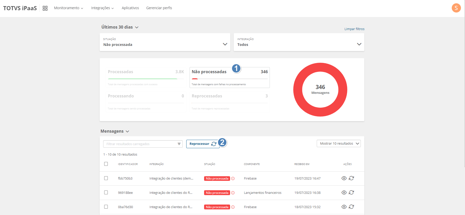465x215 pixels.
Task: Show error info icon for 0ba76d30
Action: click(x=233, y=207)
